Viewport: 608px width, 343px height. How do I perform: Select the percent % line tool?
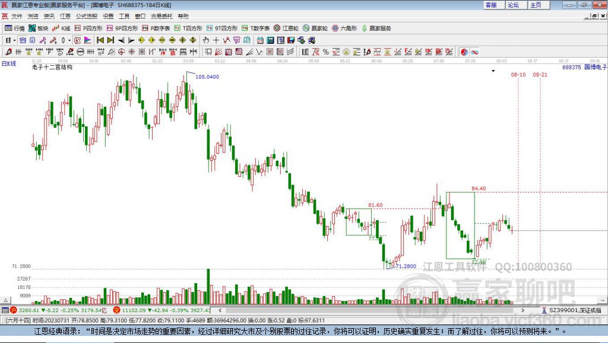click(326, 52)
